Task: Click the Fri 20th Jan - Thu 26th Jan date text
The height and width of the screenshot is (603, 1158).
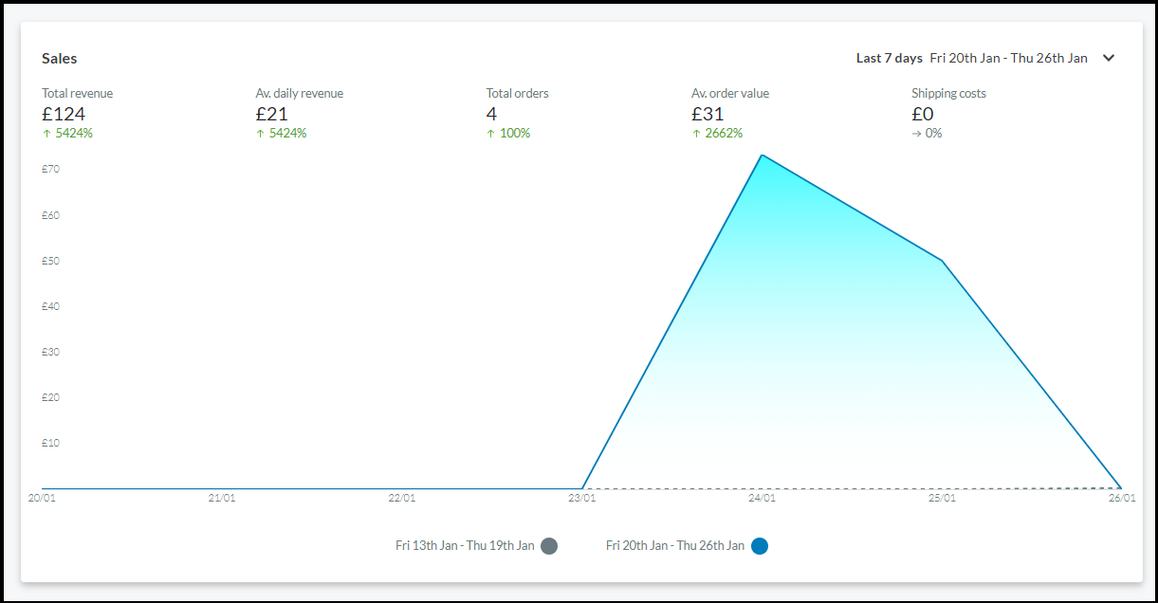Action: pos(1008,58)
